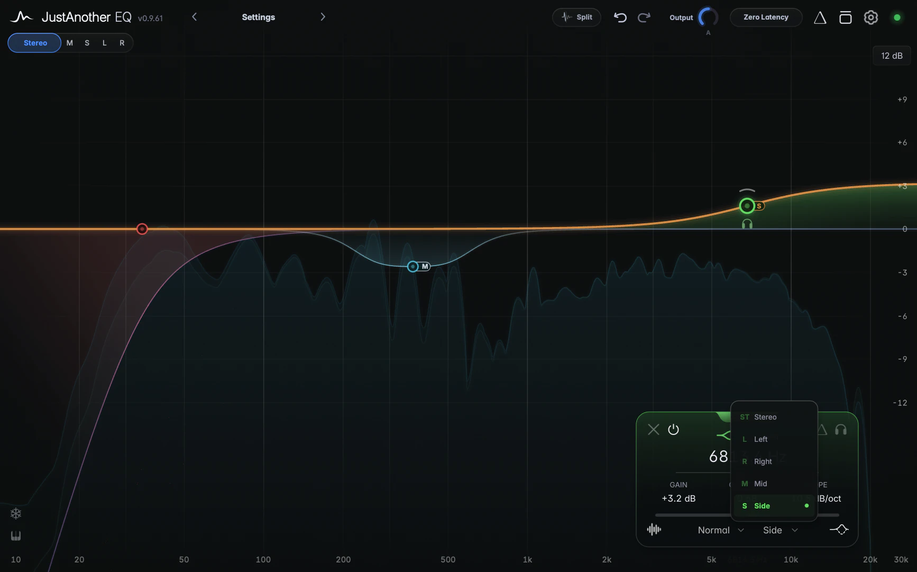Click the shelf shape icon beside Side

(839, 529)
